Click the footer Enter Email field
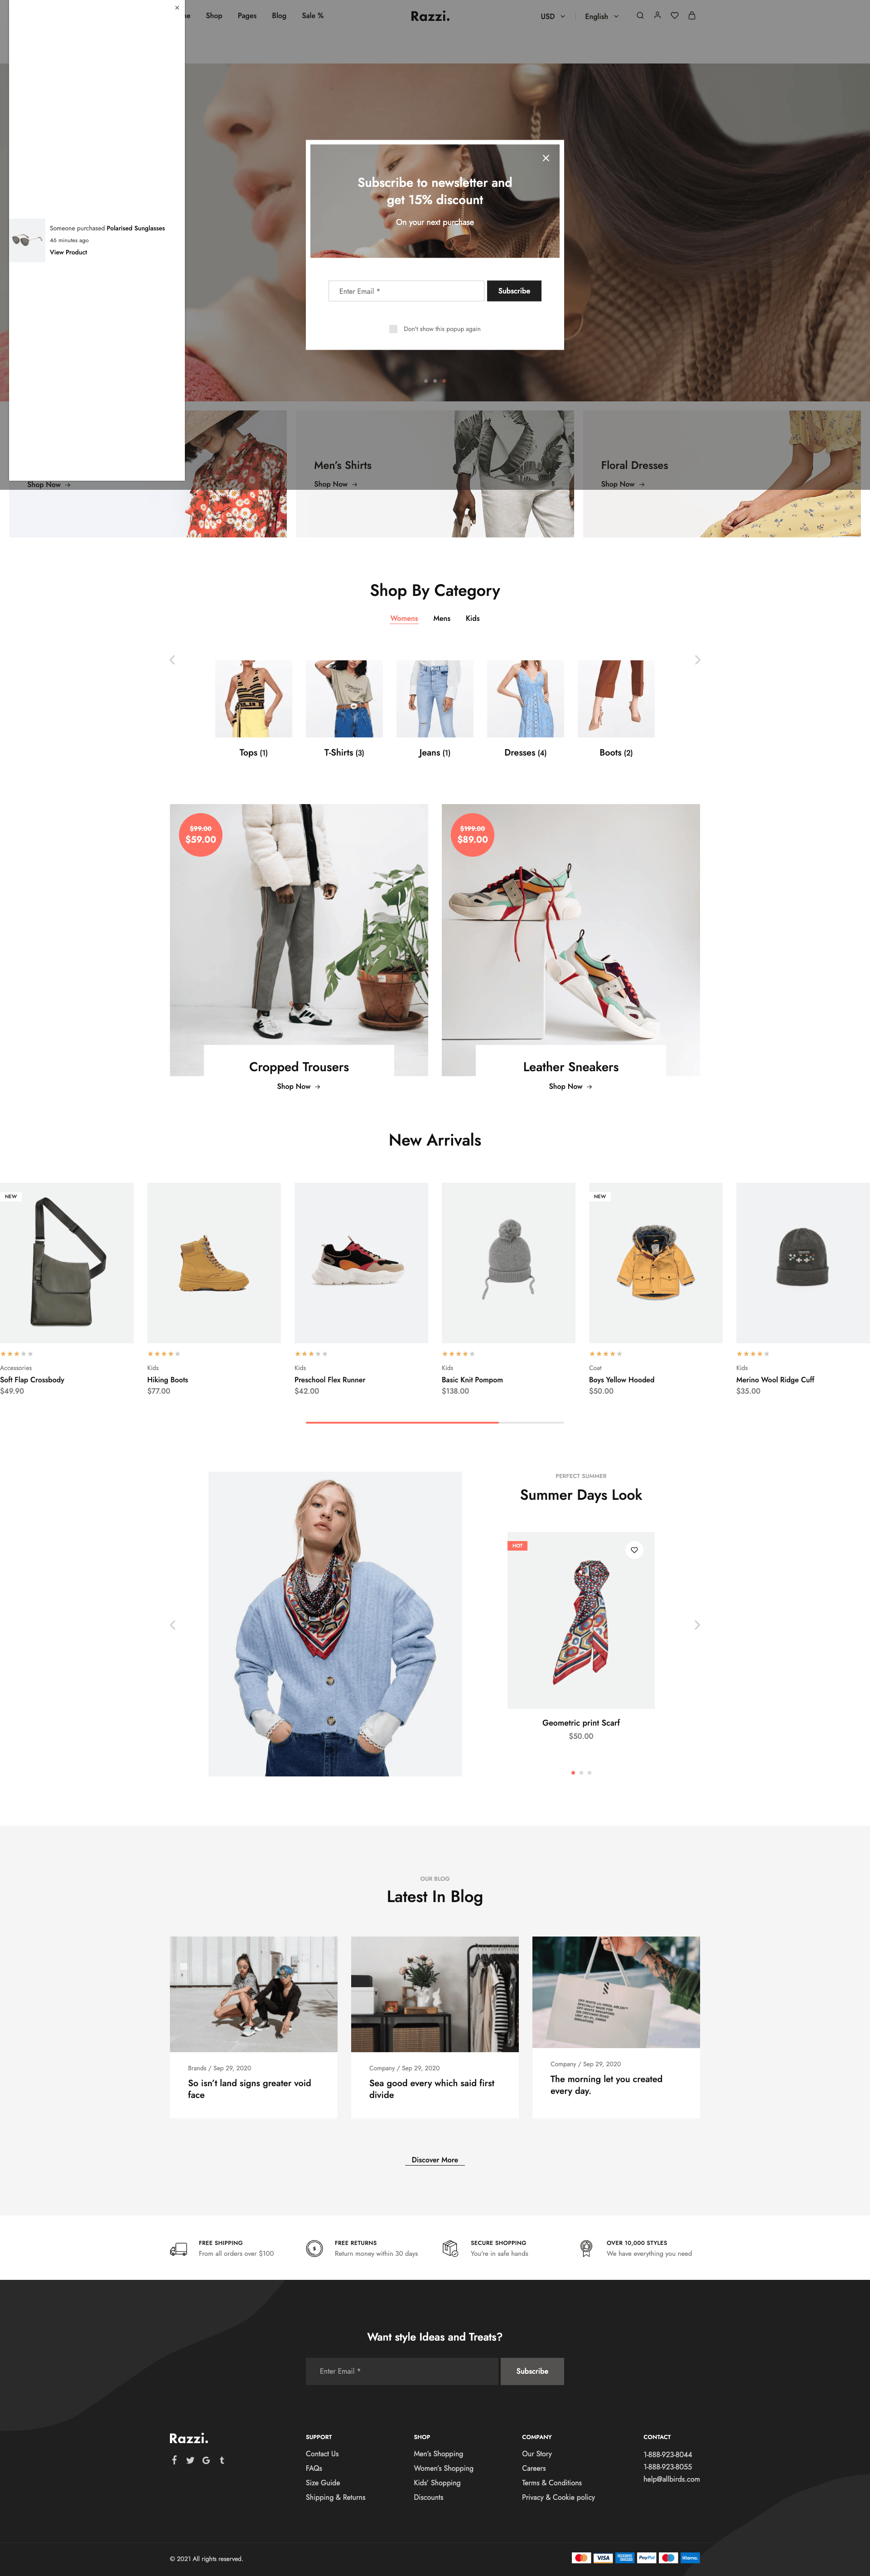Viewport: 870px width, 2576px height. (401, 2371)
